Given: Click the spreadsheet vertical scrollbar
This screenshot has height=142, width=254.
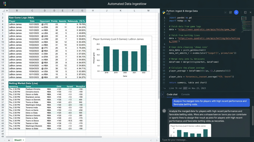Looking at the screenshot, I should (159, 56).
